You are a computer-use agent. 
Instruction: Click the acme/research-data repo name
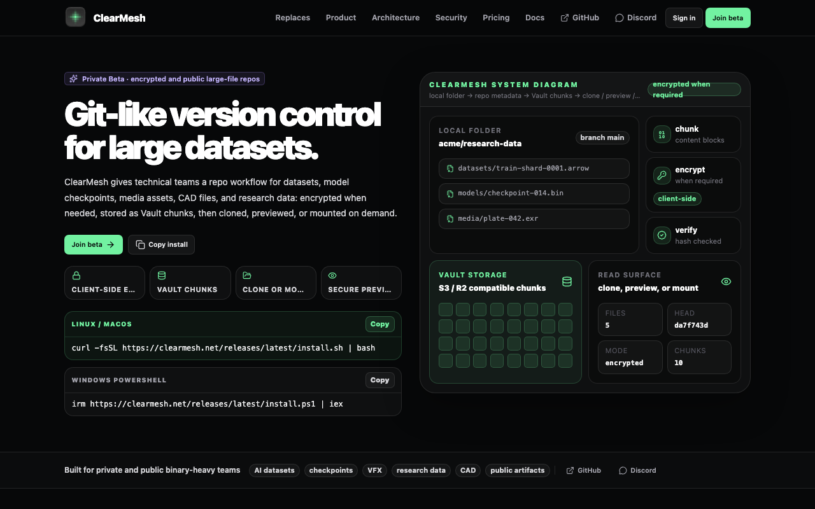pos(480,144)
